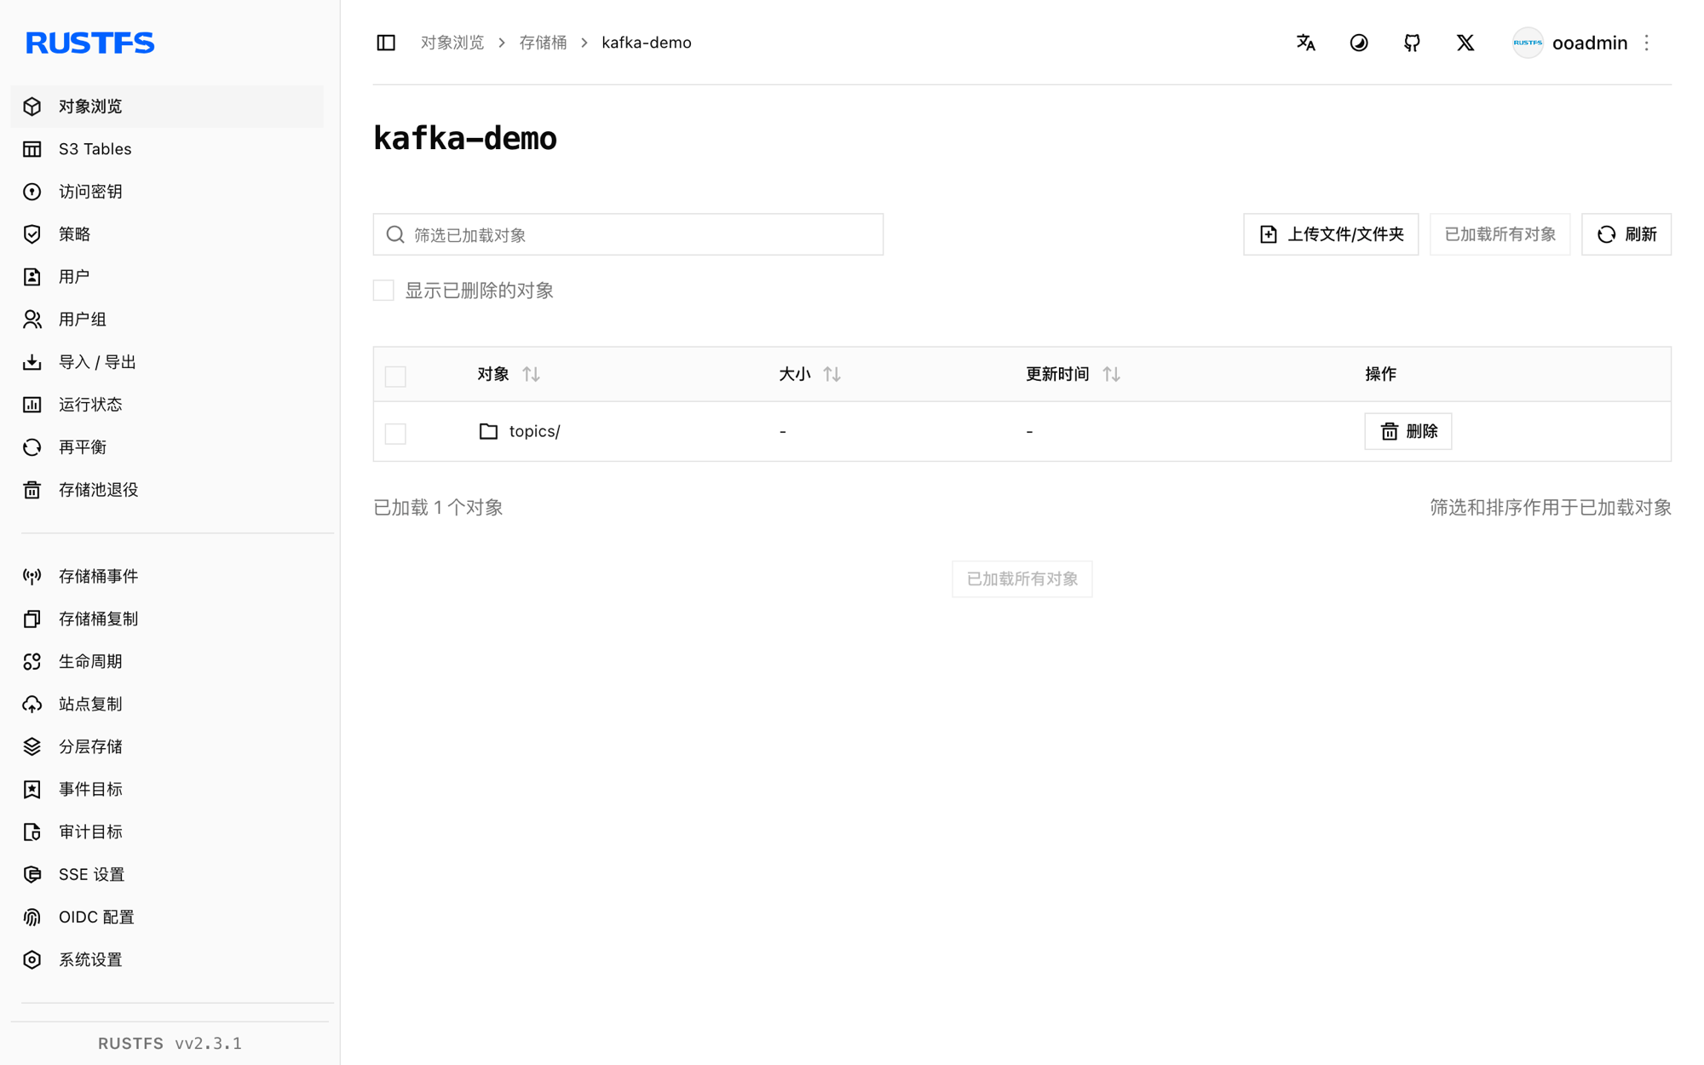
Task: Open the language translation icon
Action: (1305, 43)
